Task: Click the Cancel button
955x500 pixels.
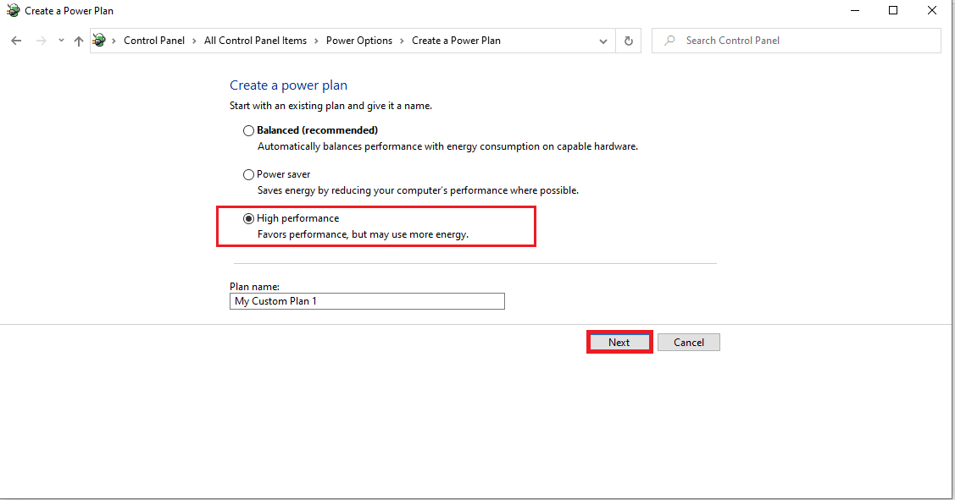Action: [689, 343]
